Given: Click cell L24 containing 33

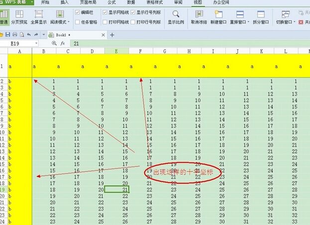Looking at the screenshot, I should [x=286, y=222].
